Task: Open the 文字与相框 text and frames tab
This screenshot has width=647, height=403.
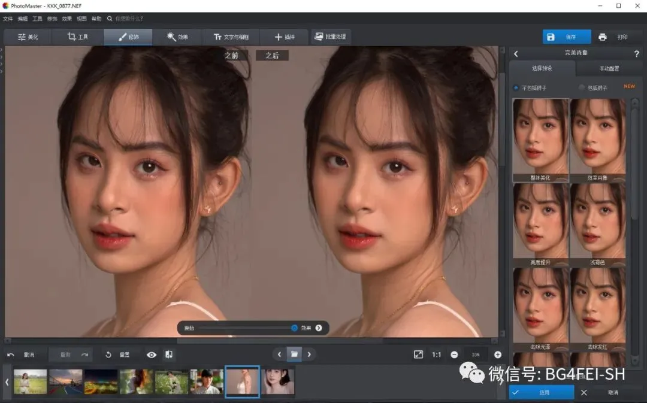Action: 231,37
